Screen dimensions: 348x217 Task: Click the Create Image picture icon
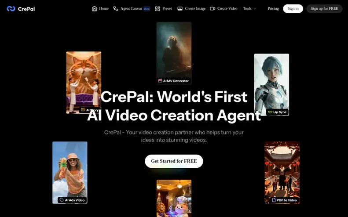coord(180,9)
